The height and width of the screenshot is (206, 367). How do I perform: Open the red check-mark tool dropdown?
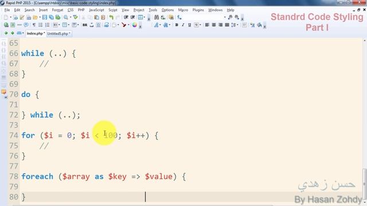[128, 25]
